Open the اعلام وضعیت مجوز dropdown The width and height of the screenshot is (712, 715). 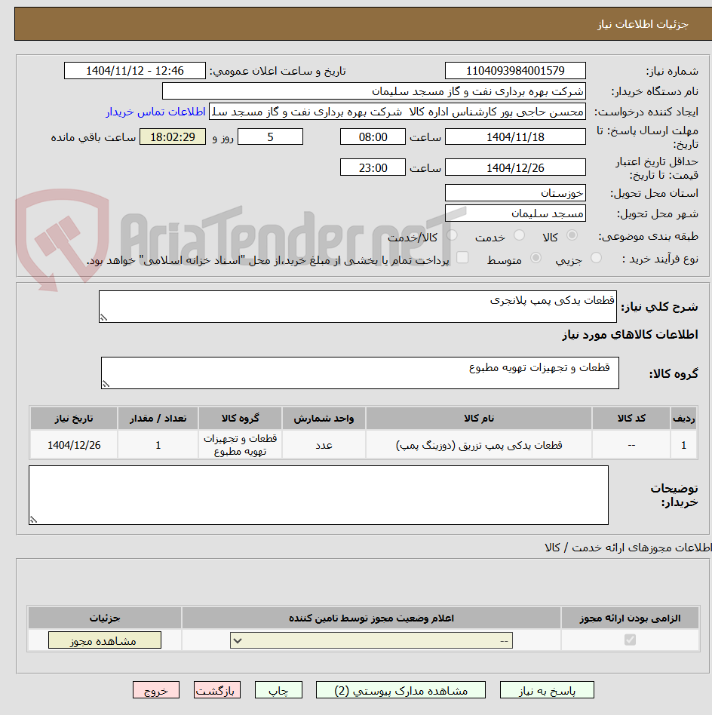point(371,640)
